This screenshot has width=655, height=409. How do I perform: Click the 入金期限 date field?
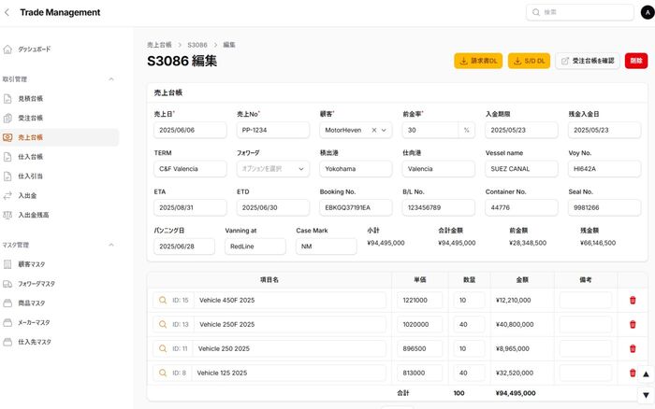(521, 130)
